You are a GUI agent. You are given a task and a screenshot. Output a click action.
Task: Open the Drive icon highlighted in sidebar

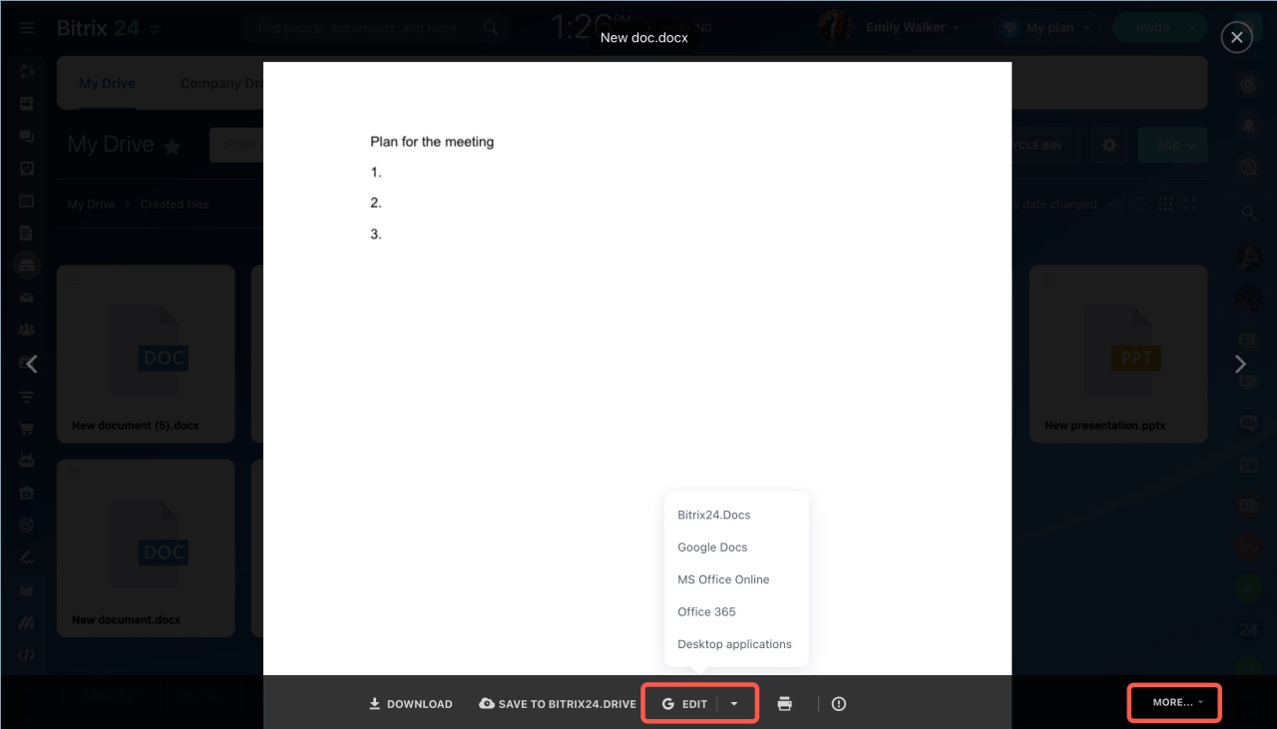[x=27, y=265]
